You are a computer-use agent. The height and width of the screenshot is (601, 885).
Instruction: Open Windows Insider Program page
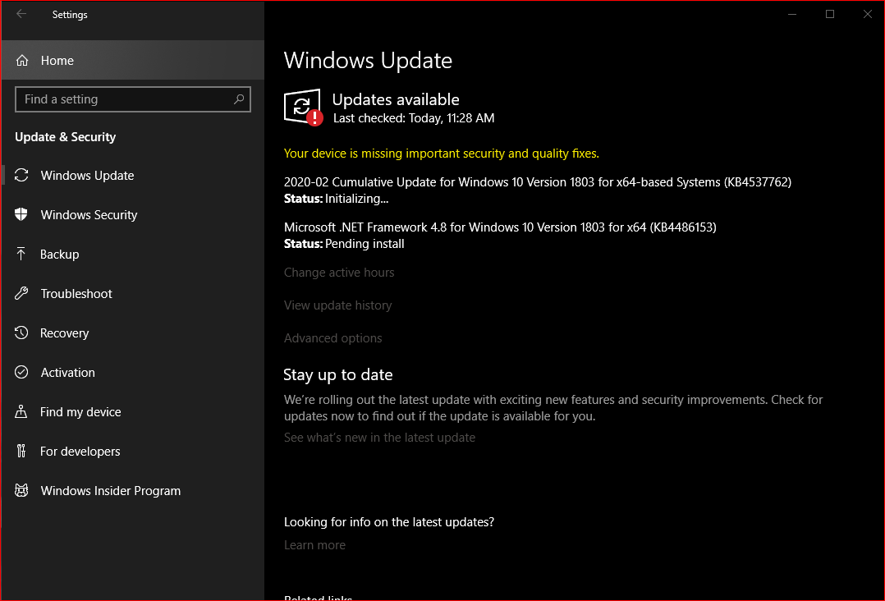[133, 490]
